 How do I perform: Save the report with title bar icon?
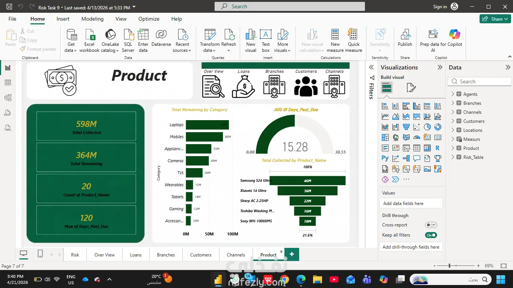(9, 7)
